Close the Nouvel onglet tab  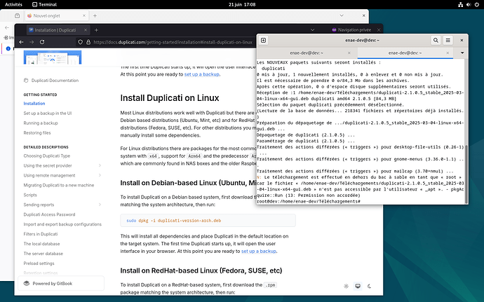pyautogui.click(x=84, y=15)
